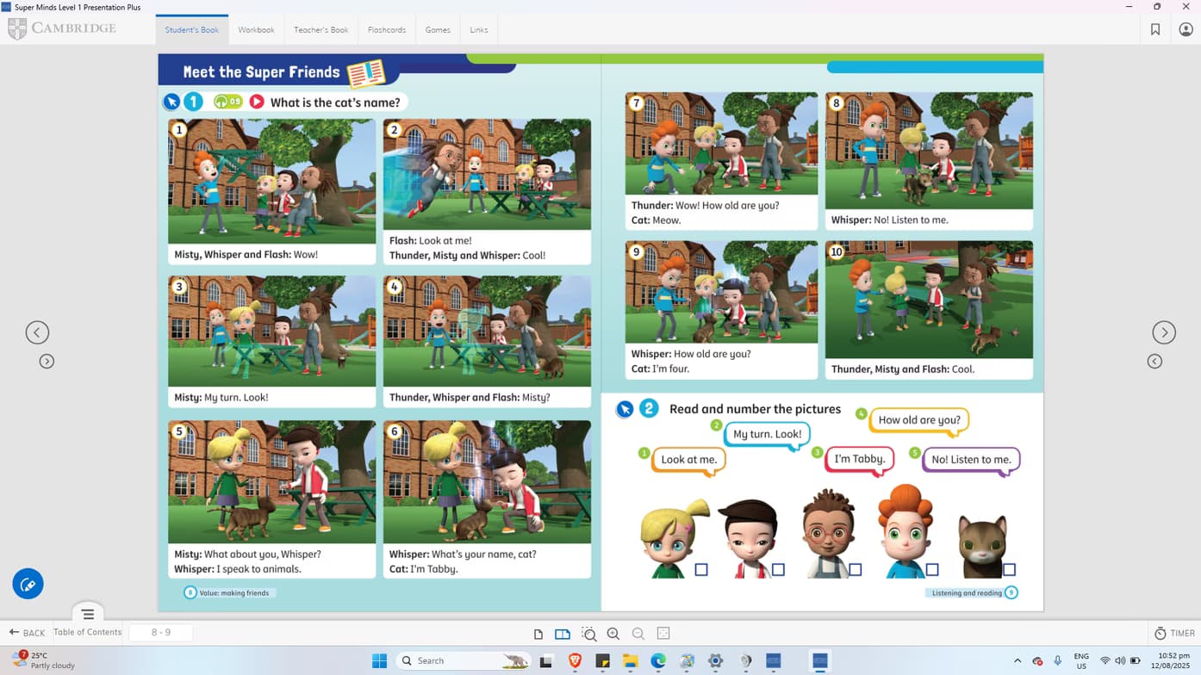
Task: Show hidden icons in the system tray
Action: click(x=1017, y=660)
